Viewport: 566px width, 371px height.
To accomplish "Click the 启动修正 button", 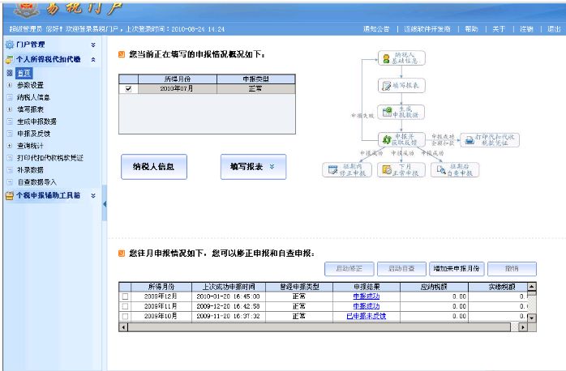I will (349, 269).
